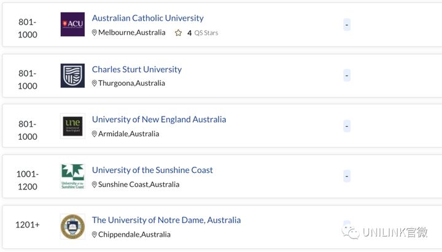Click the location pin beside Melbourne,Australia

click(x=95, y=32)
